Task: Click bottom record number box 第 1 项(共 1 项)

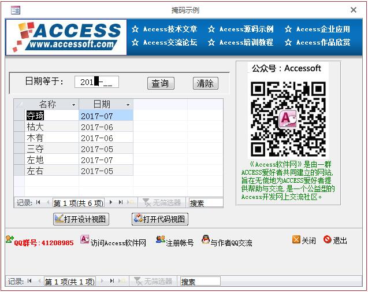Action: 70,281
